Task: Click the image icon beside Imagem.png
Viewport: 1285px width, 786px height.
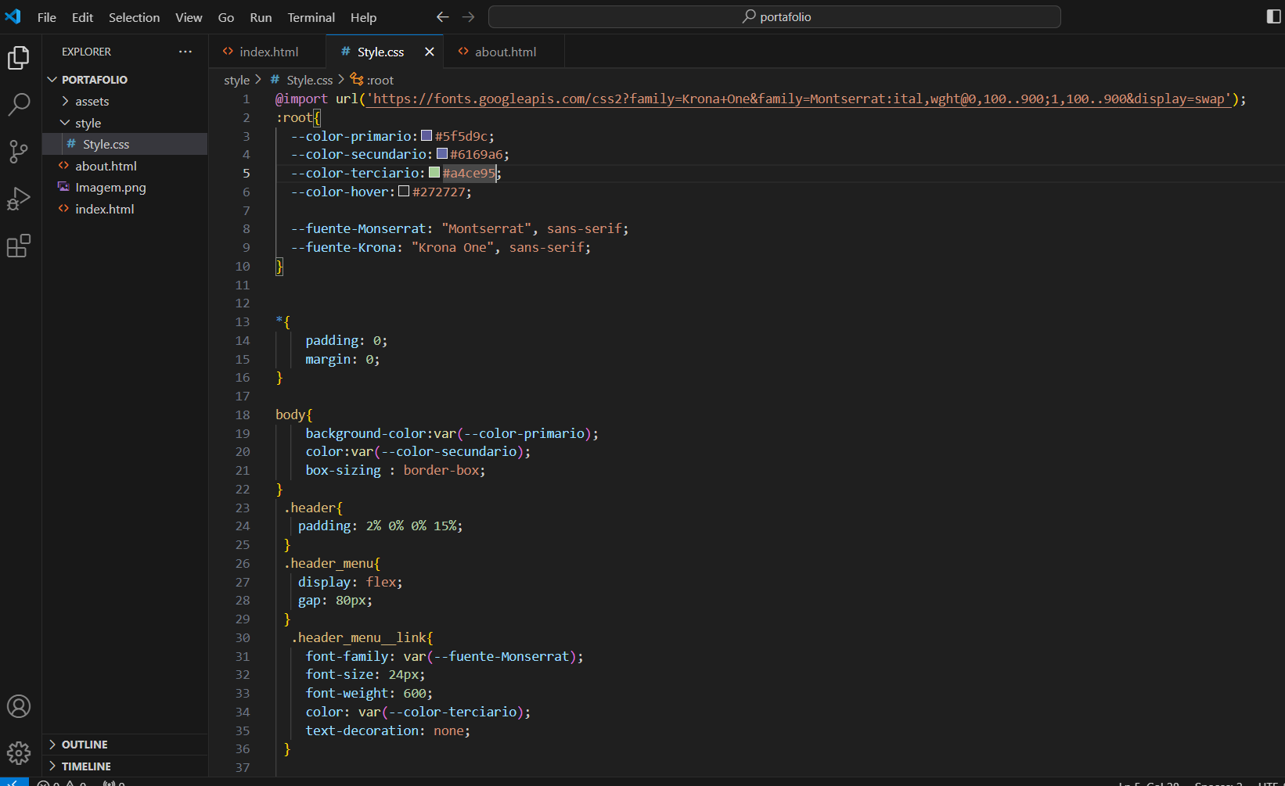Action: [63, 187]
